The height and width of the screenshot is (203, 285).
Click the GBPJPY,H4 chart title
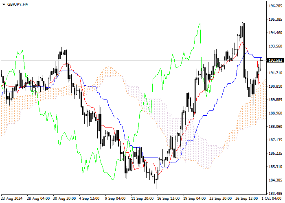tap(18, 4)
